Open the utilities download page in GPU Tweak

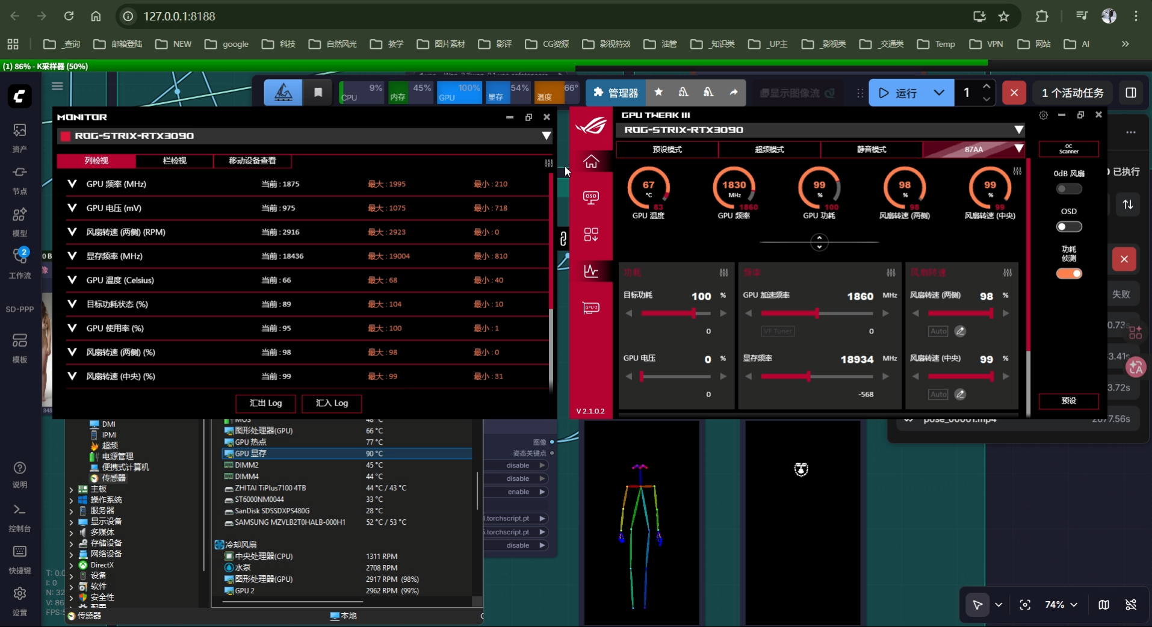click(591, 235)
